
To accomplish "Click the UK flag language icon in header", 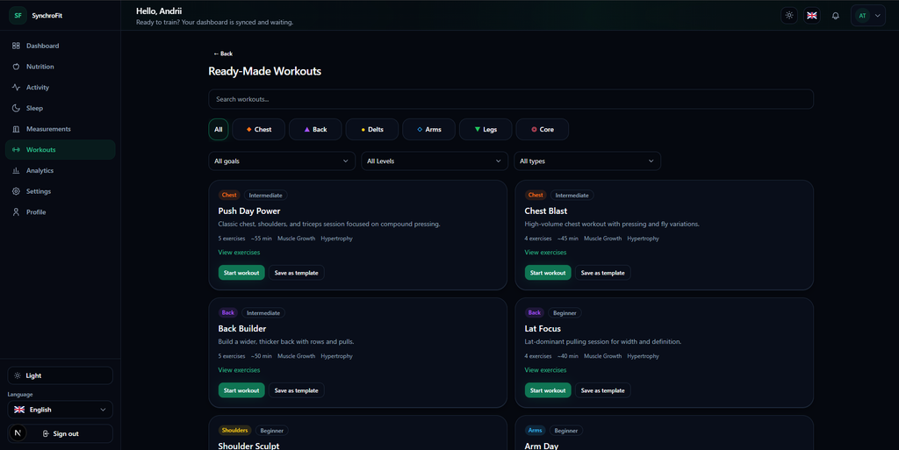I will pos(812,16).
